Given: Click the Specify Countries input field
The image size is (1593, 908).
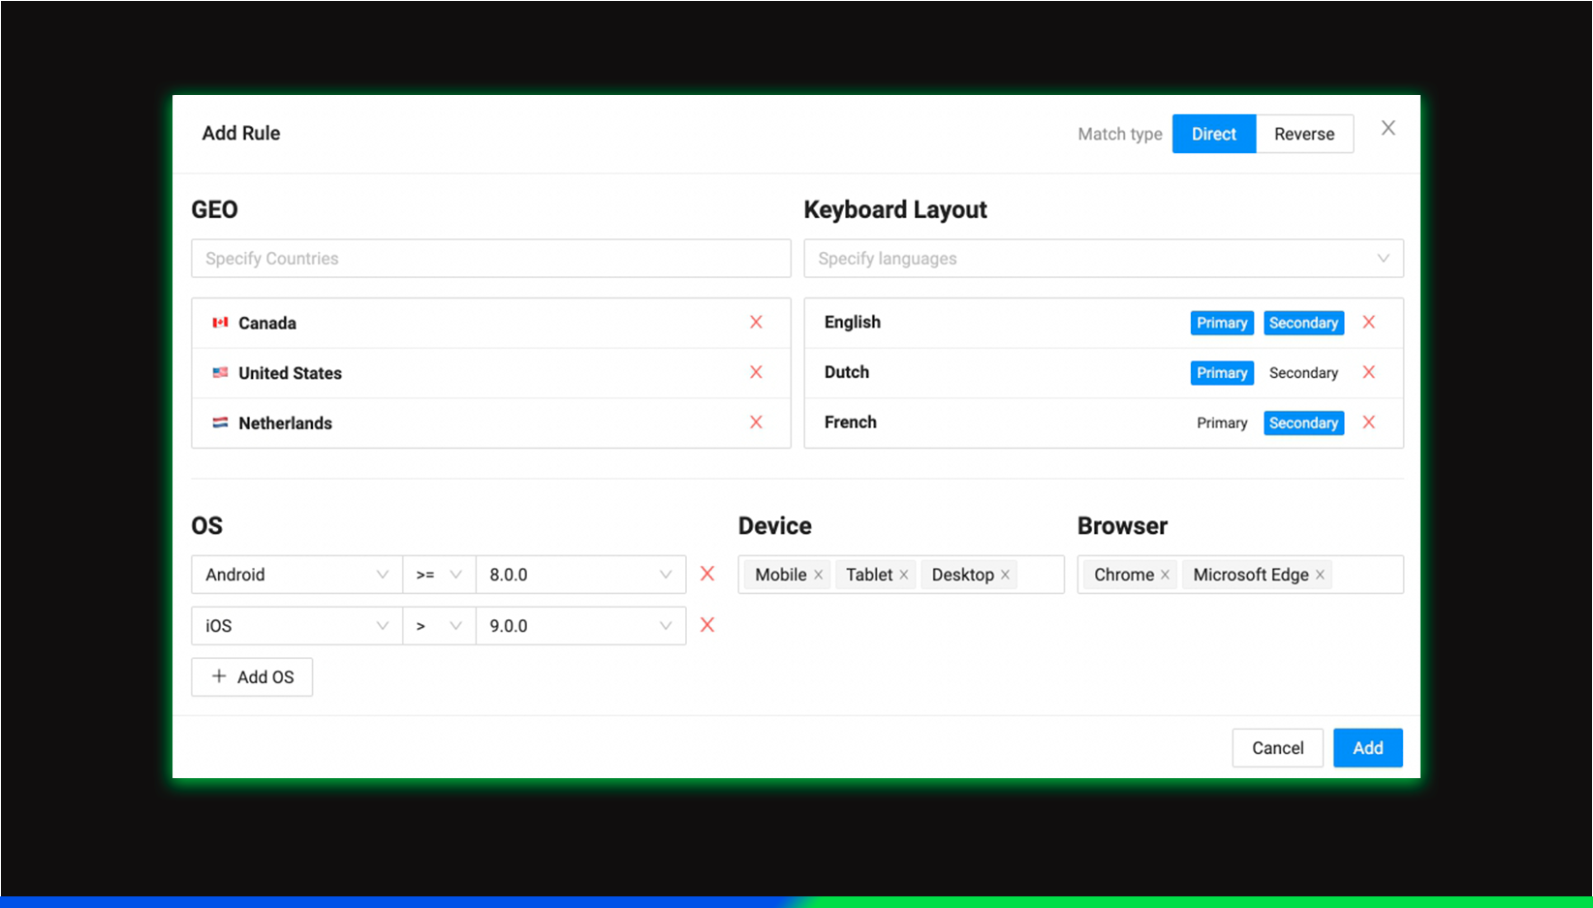Looking at the screenshot, I should click(490, 258).
